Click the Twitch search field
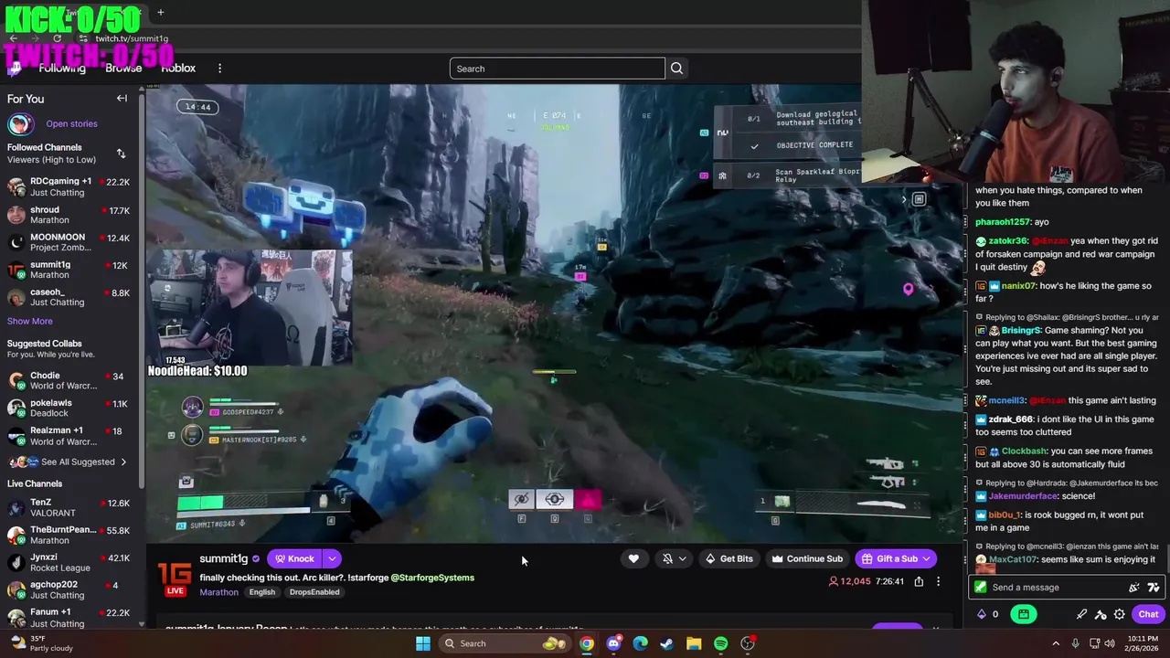The image size is (1170, 658). [558, 69]
